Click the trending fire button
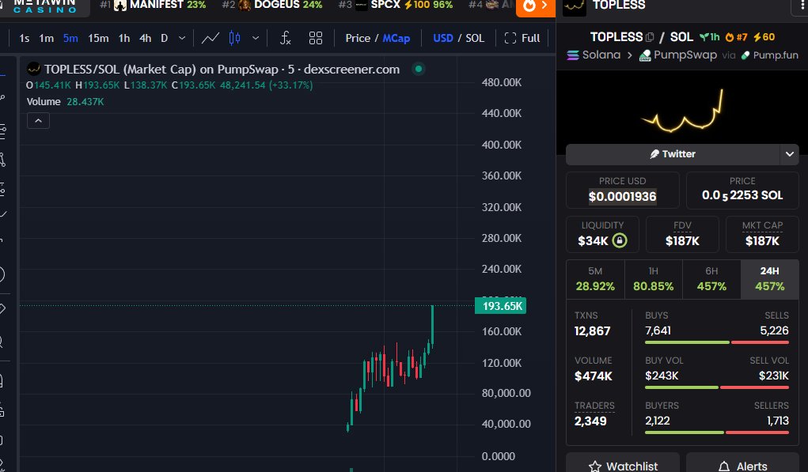808x472 pixels. tap(536, 6)
